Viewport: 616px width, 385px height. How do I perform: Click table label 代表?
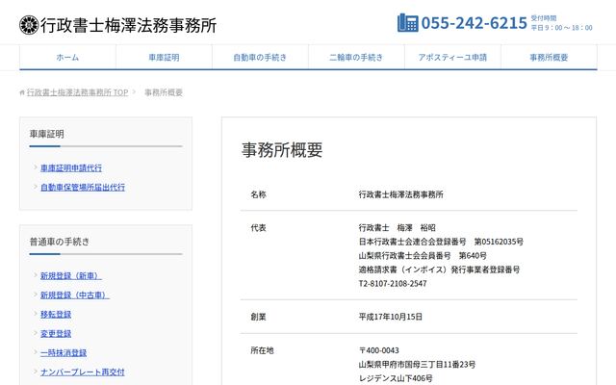point(259,228)
